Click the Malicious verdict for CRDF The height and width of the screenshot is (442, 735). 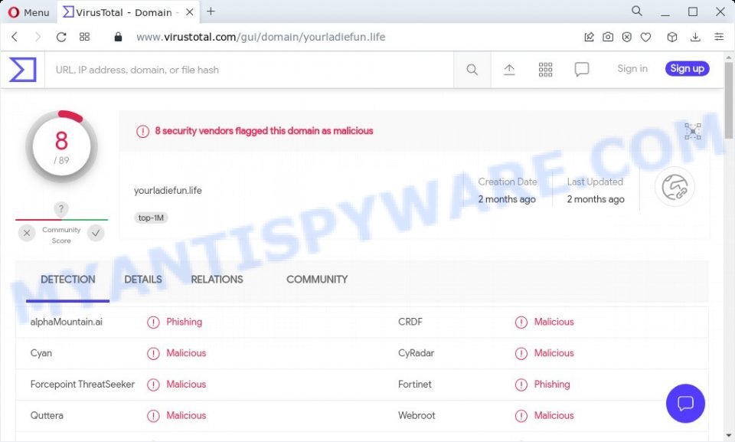click(x=554, y=322)
